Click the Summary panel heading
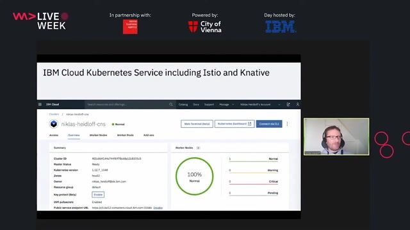 [x=60, y=148]
